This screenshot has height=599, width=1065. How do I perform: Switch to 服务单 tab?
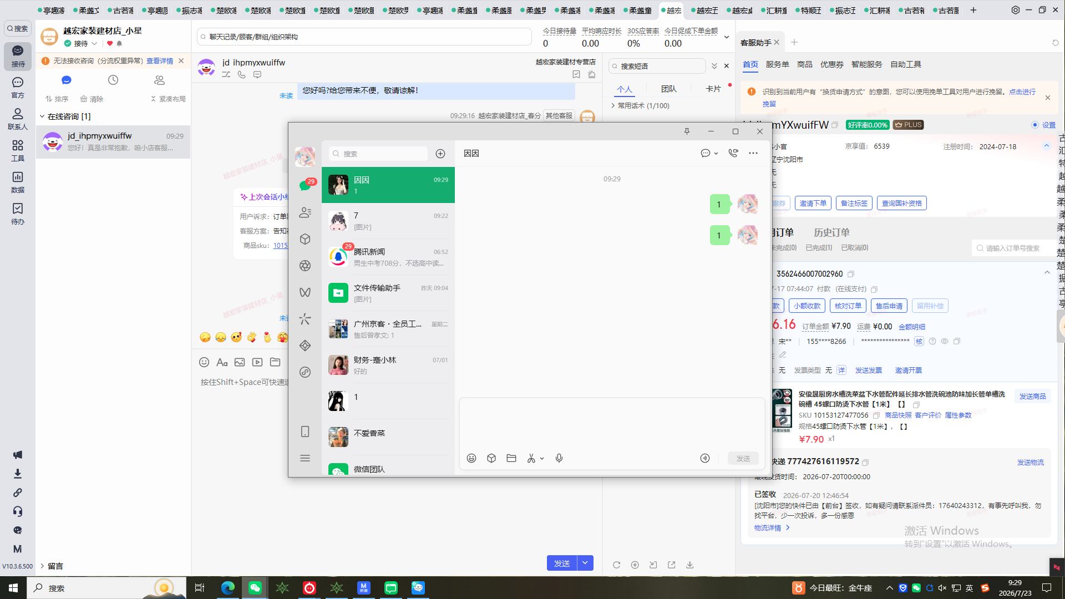pos(777,64)
